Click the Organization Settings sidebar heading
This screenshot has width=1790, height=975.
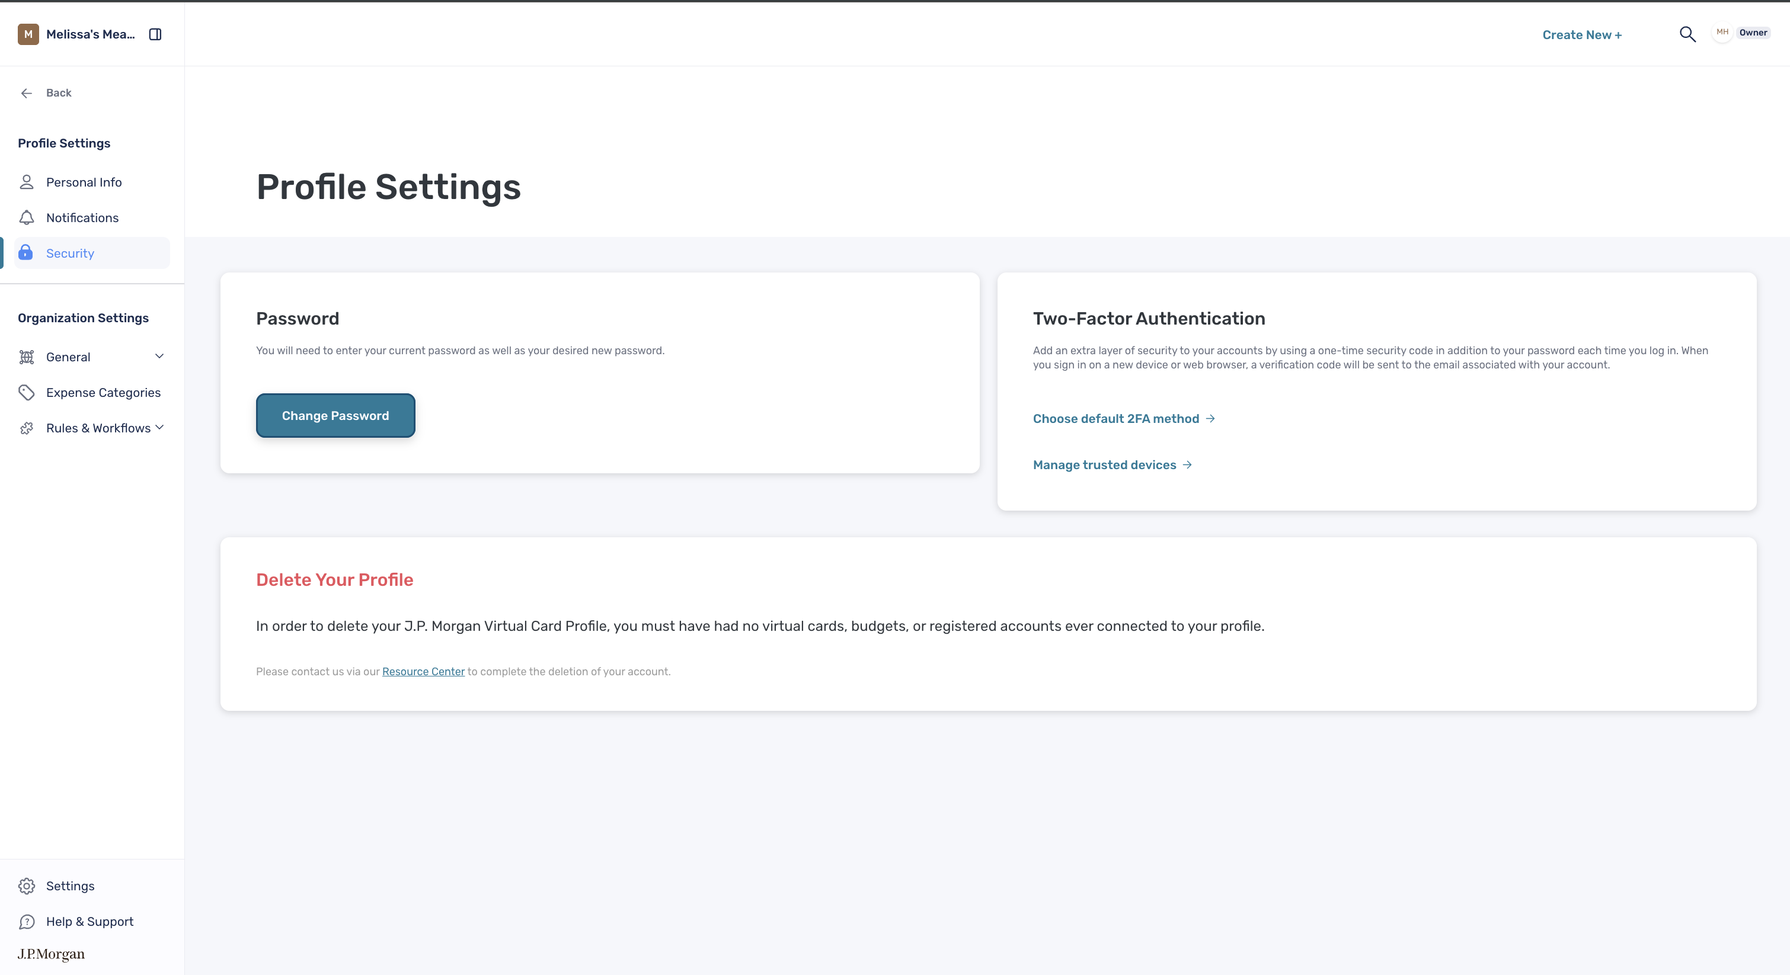84,318
